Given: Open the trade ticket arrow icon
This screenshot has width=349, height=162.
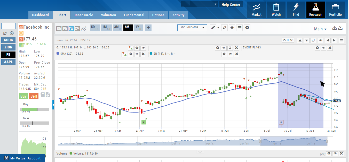Looking at the screenshot, I should 48,95.
